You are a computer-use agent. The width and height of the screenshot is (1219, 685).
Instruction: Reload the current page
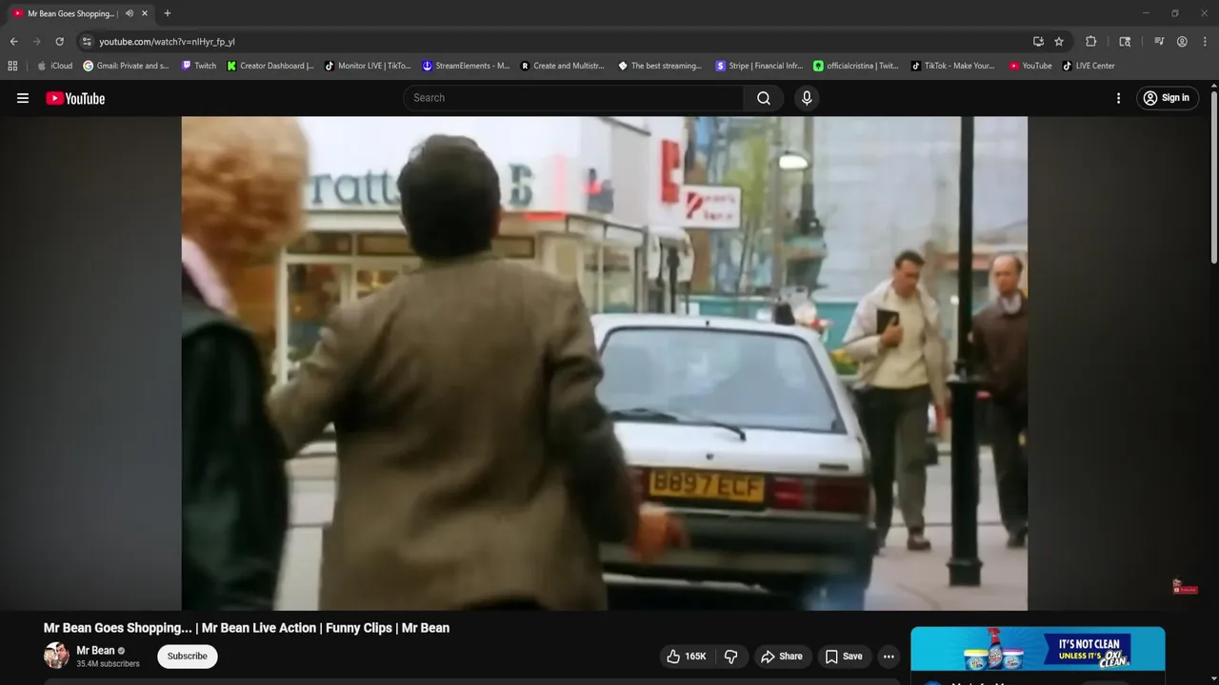(59, 42)
